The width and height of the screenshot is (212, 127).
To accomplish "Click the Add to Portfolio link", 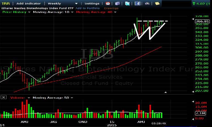I will pos(88,8).
